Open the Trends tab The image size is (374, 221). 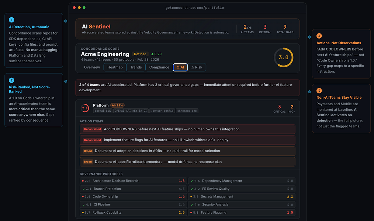[136, 67]
